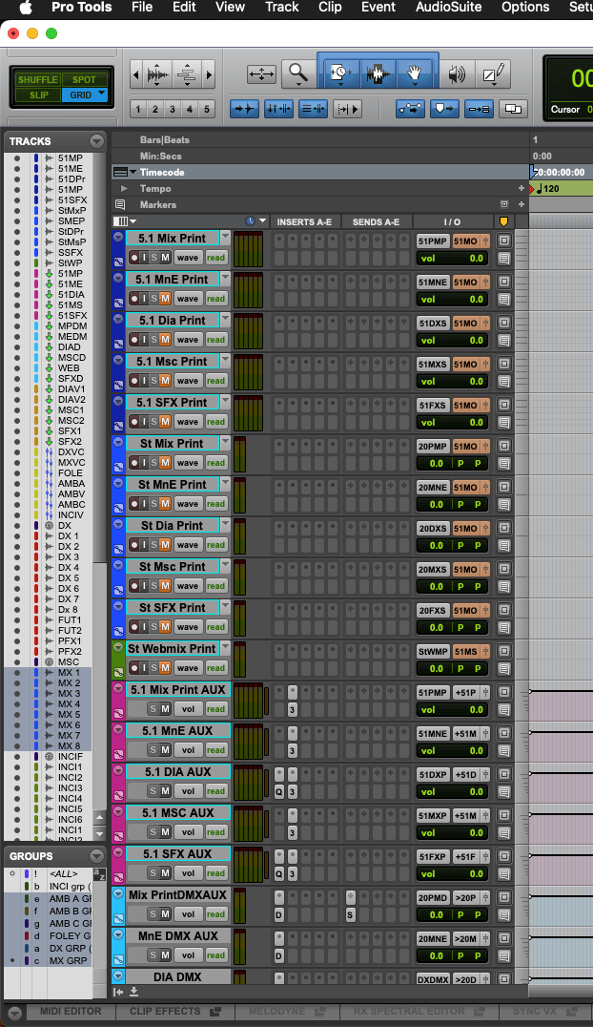The image size is (593, 1027).
Task: Open the Grid mode dropdown arrow
Action: (101, 94)
